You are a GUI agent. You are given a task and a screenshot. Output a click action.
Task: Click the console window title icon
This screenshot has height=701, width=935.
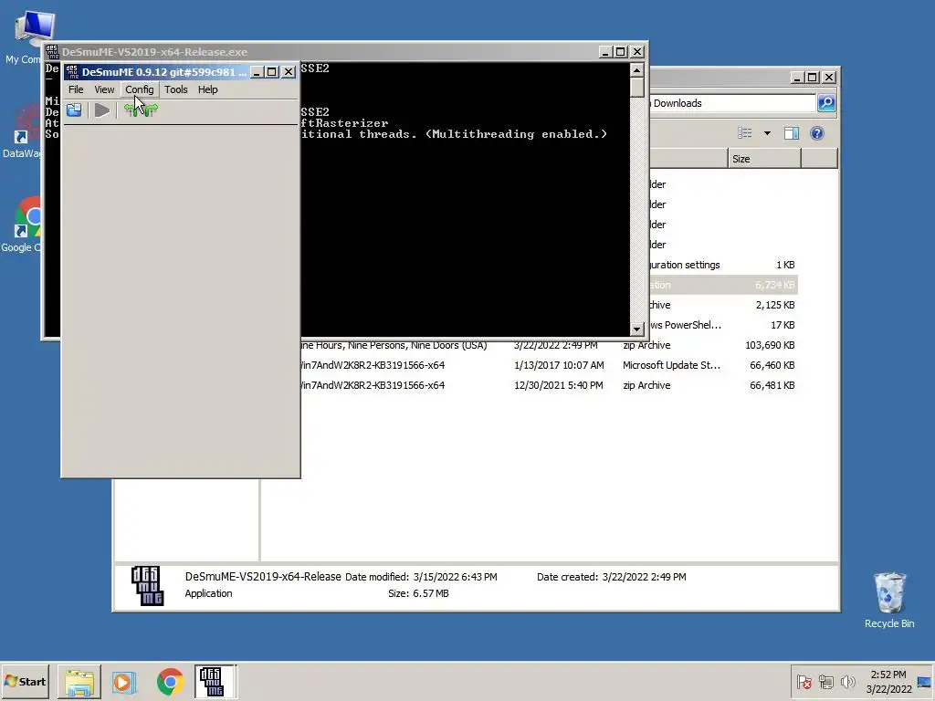pyautogui.click(x=52, y=52)
